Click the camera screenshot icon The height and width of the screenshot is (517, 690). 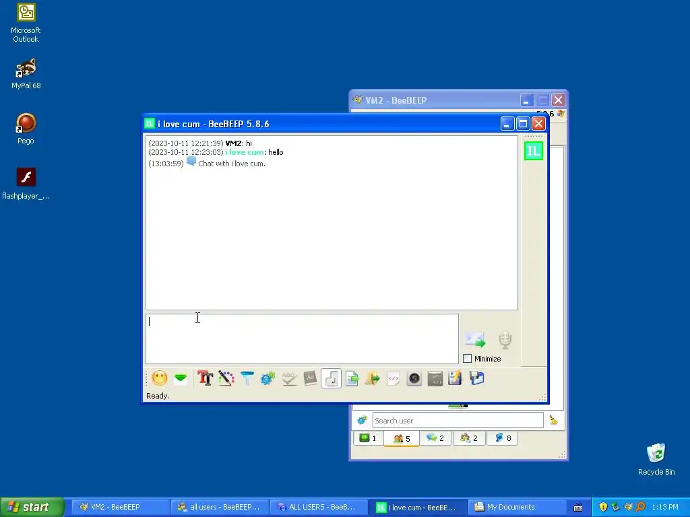tap(414, 378)
